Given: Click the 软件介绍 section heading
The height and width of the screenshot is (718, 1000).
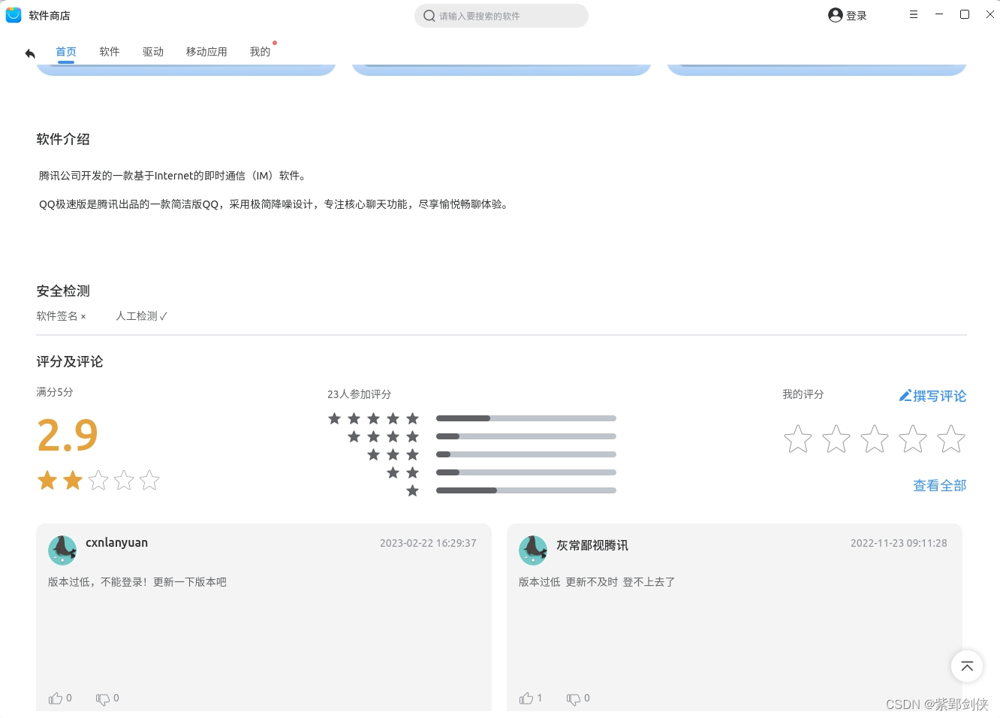Looking at the screenshot, I should (x=63, y=139).
